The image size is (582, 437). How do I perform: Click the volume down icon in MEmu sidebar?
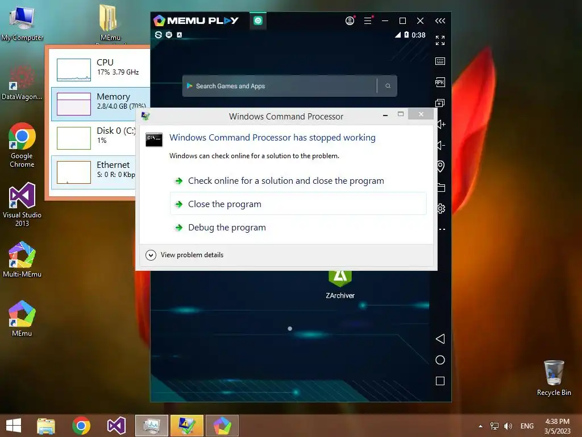click(442, 145)
